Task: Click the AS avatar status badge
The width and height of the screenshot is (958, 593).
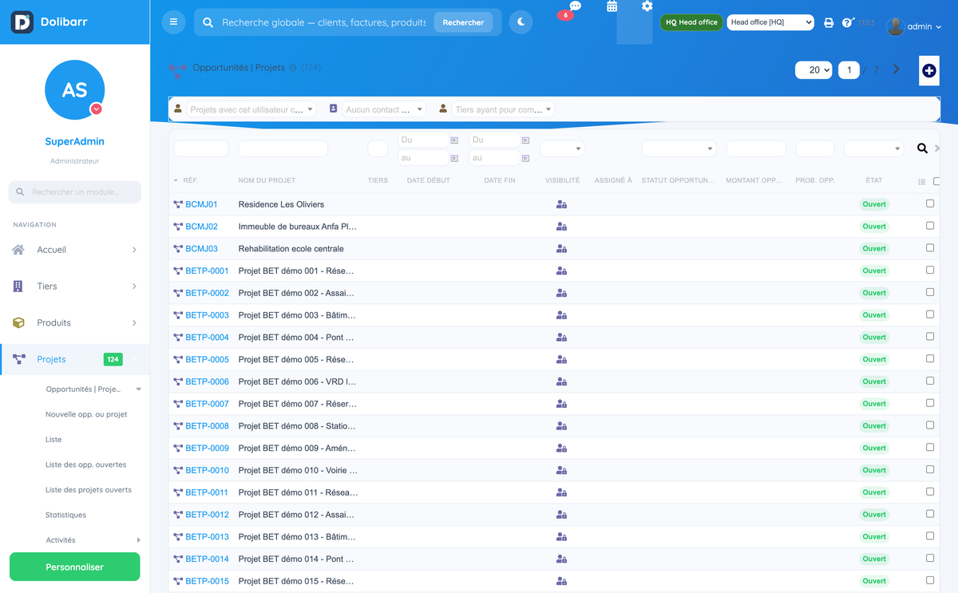Action: coord(96,109)
